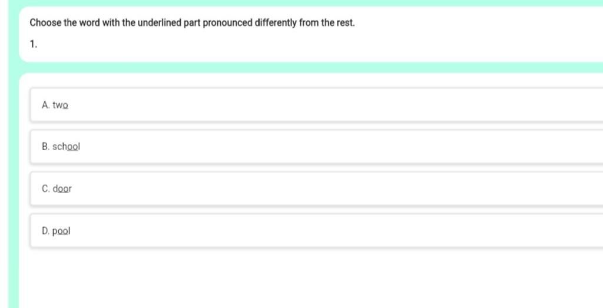603x308 pixels.
Task: Click the question instruction sentence text
Action: point(193,23)
